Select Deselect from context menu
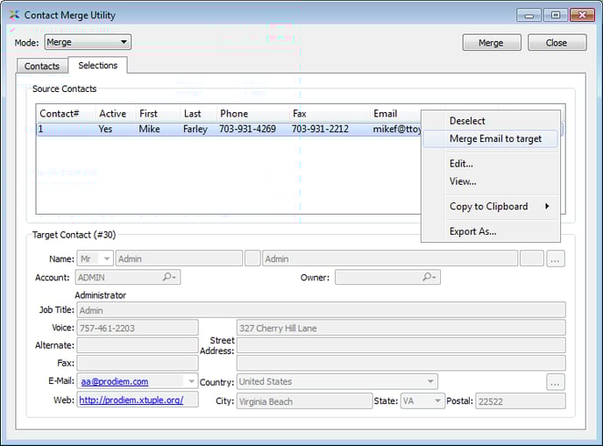This screenshot has height=446, width=603. [x=467, y=121]
